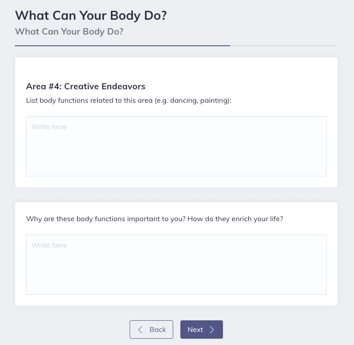
Task: Click the 'Creative Endeavors' words in the heading
Action: pyautogui.click(x=105, y=86)
